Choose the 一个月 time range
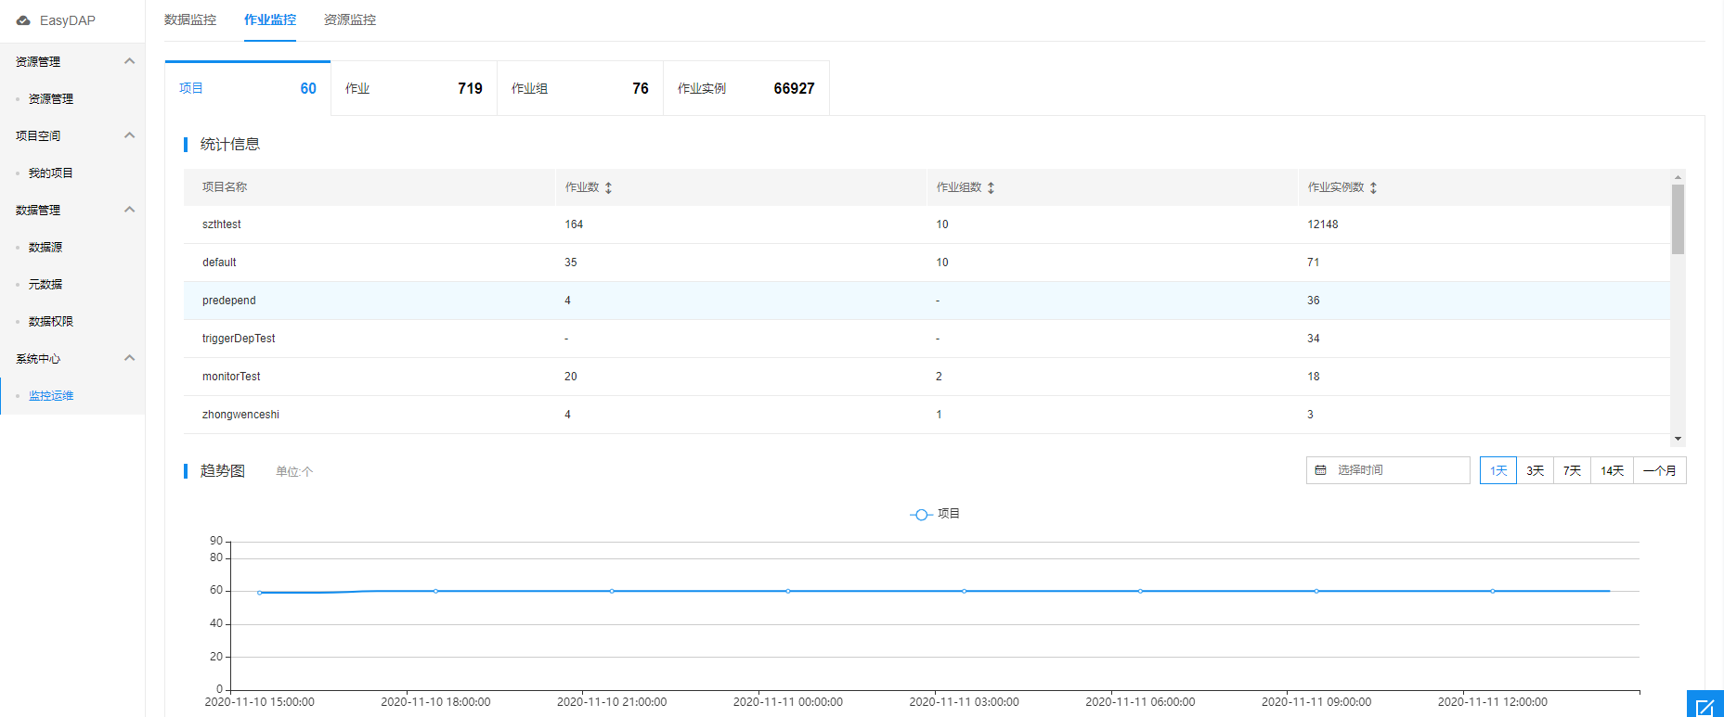 tap(1659, 470)
